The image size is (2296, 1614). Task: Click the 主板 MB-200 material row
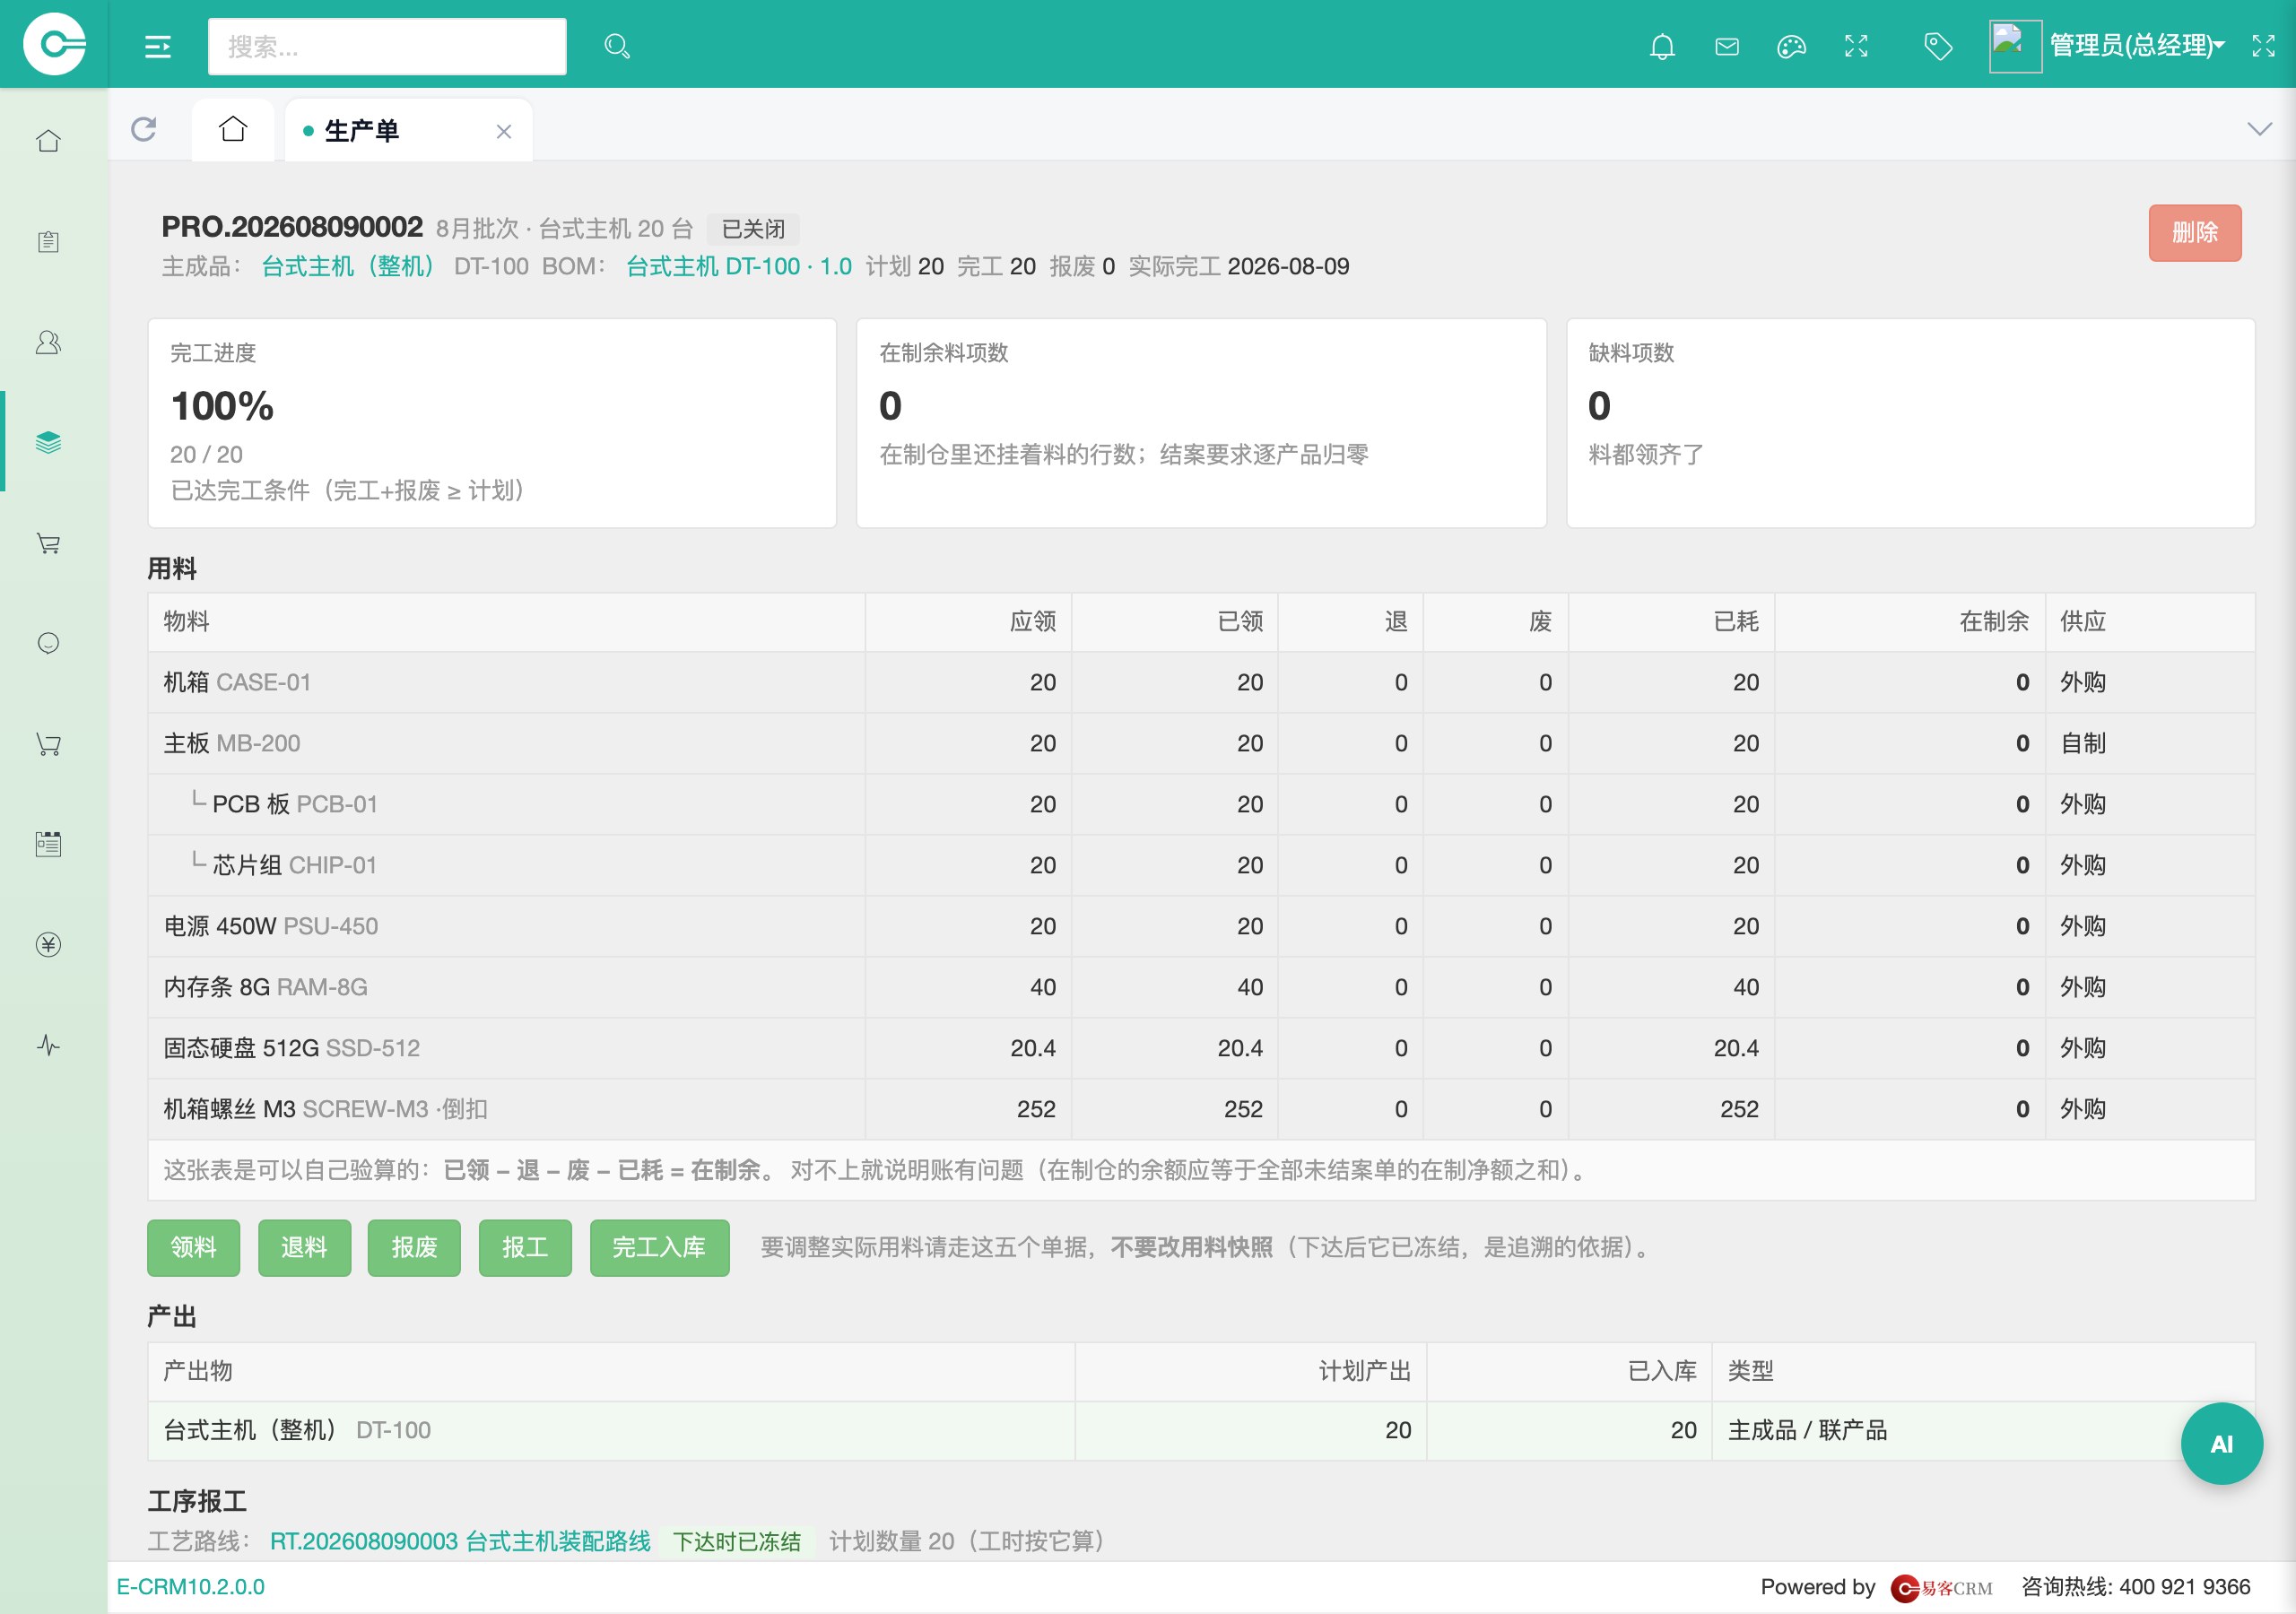(x=1201, y=743)
